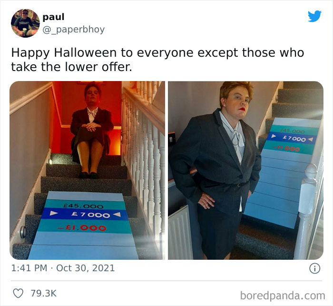333x306 pixels.
Task: Click the white stair banister in left photo
Action: (145, 153)
